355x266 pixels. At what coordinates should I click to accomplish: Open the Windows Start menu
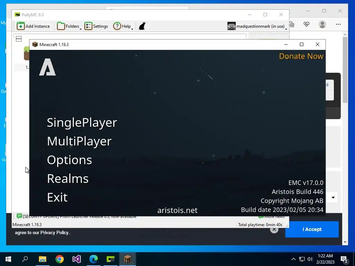[x=8, y=259]
